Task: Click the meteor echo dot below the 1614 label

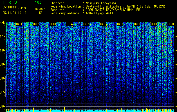Action: [64, 91]
